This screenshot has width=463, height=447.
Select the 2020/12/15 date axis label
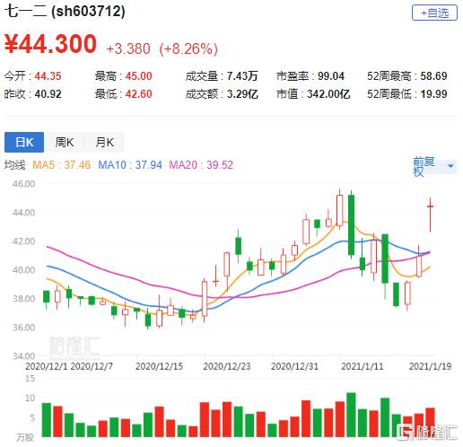[159, 366]
